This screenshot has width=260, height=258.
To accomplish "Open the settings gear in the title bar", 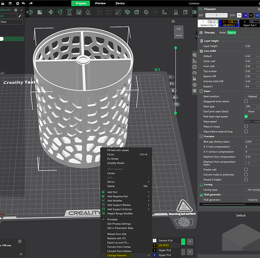I will [18, 3].
